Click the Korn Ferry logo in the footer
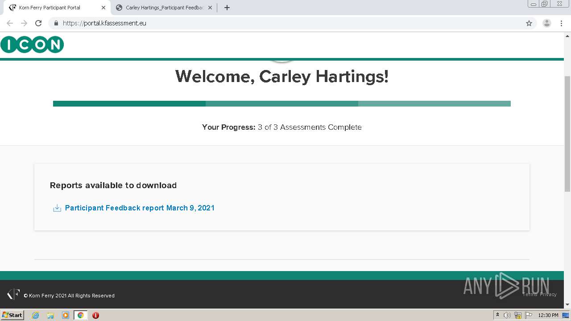 point(13,294)
